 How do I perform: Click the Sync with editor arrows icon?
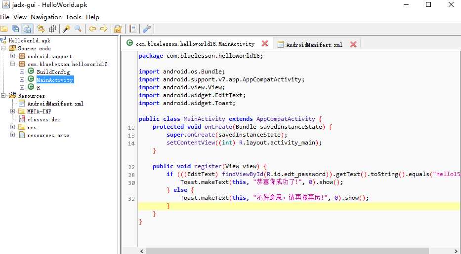pyautogui.click(x=41, y=29)
